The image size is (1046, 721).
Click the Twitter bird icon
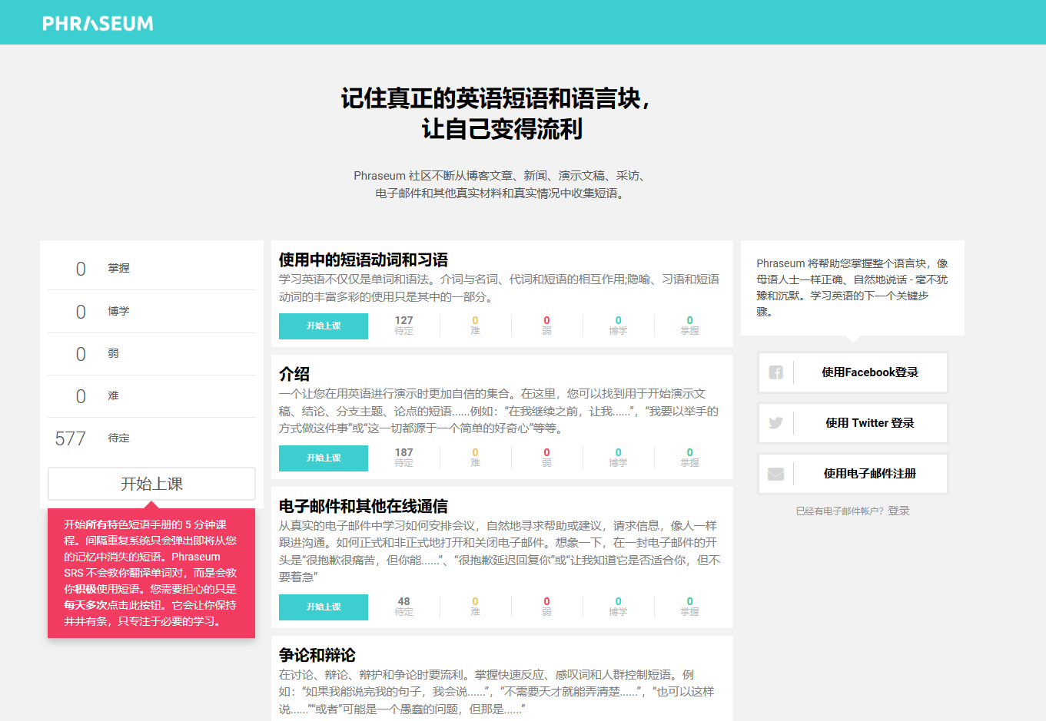pyautogui.click(x=775, y=423)
